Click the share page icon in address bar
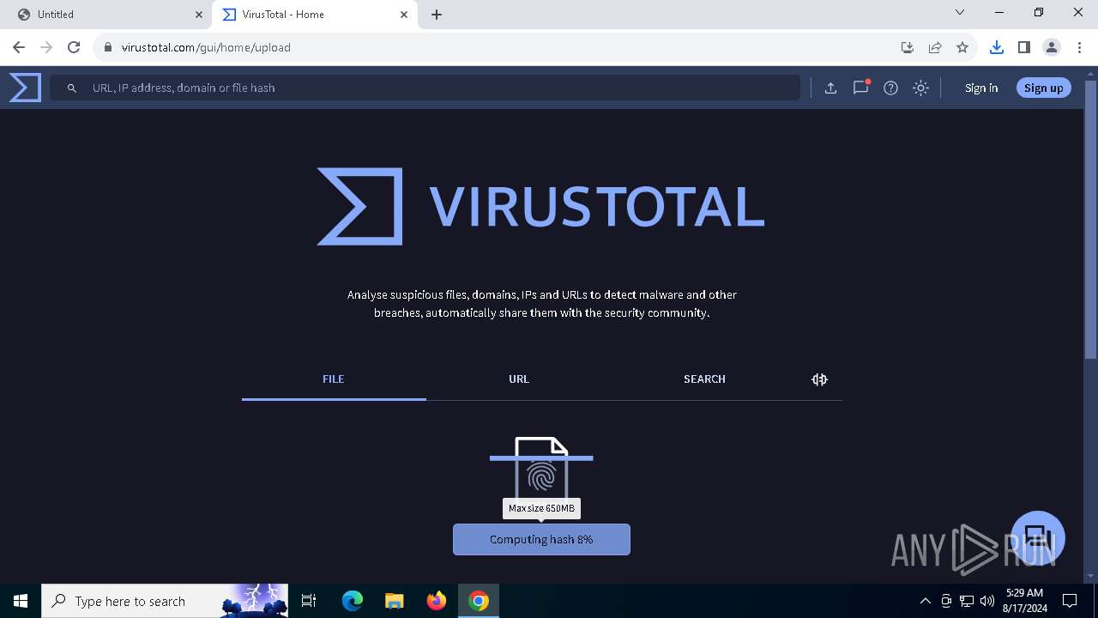1098x618 pixels. (935, 47)
